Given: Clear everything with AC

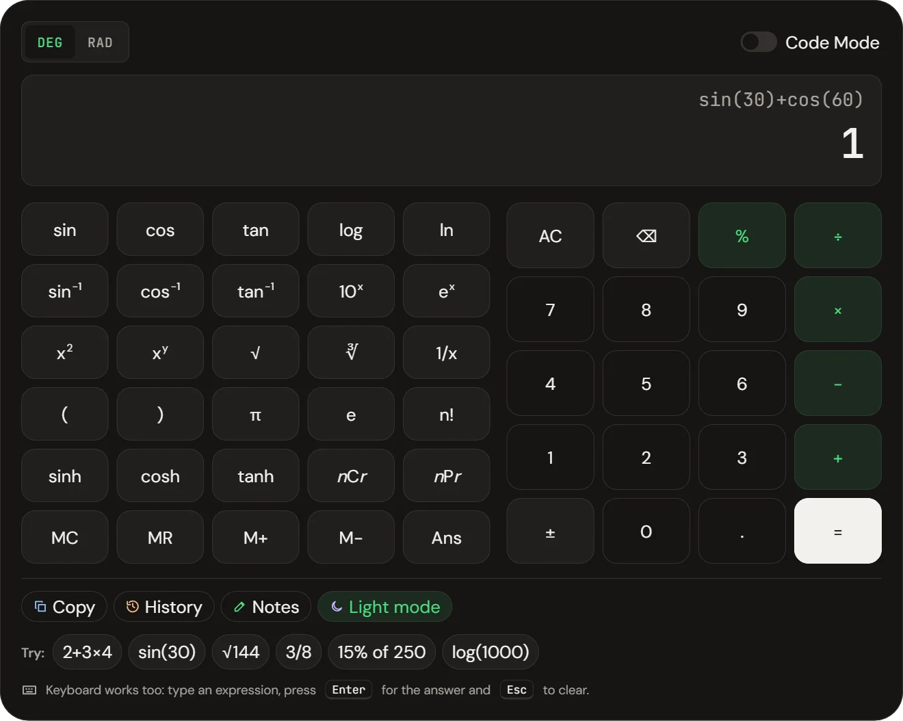Looking at the screenshot, I should pos(550,235).
